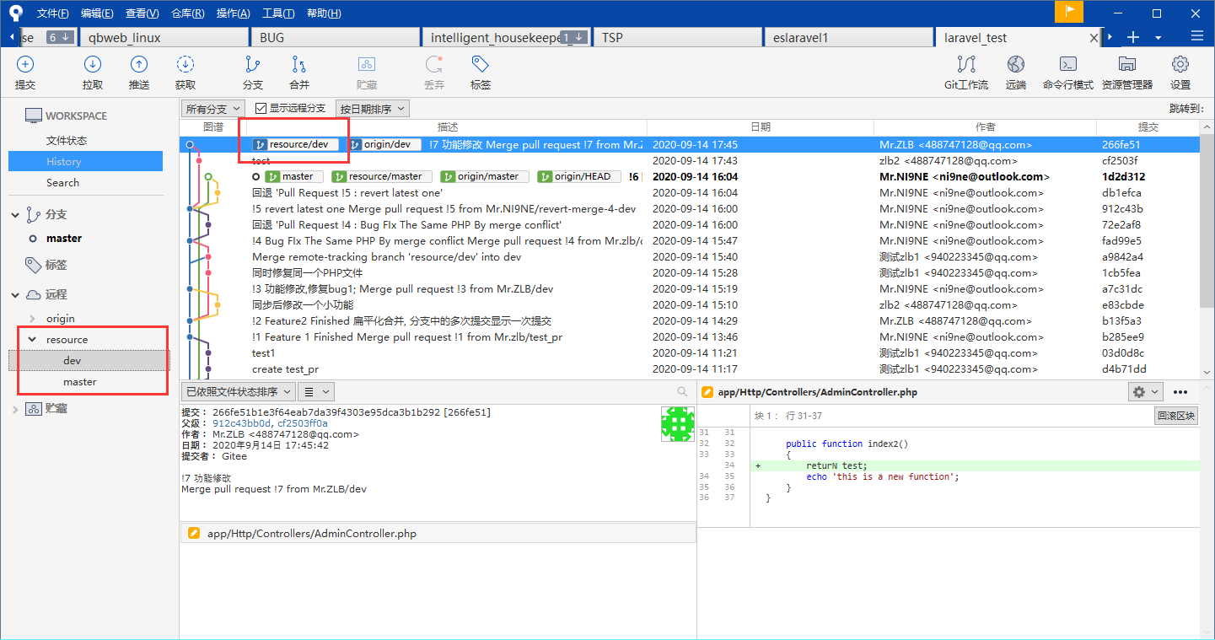Open the 仓库(R) menu

click(187, 13)
